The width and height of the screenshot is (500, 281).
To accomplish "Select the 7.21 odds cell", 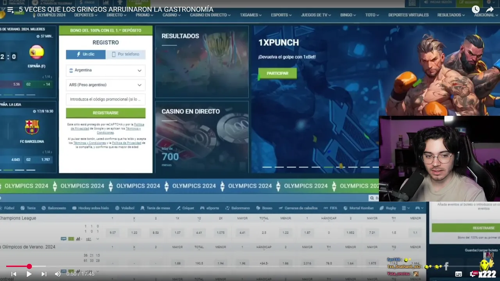I will click(x=372, y=233).
